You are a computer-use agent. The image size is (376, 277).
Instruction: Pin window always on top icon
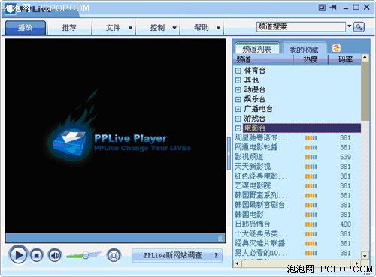point(333,8)
